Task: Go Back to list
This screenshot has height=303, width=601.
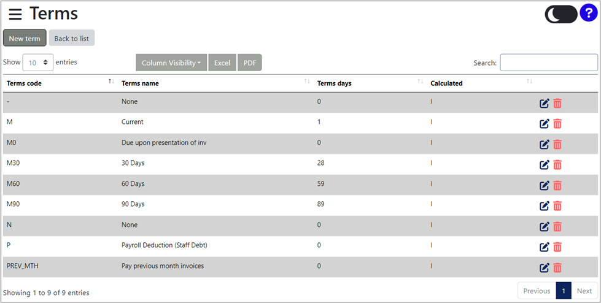Action: 72,38
